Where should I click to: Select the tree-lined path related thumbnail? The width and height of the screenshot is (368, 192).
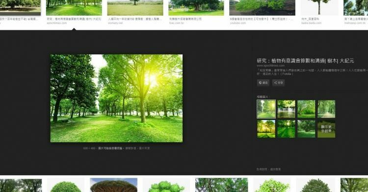pos(326,109)
